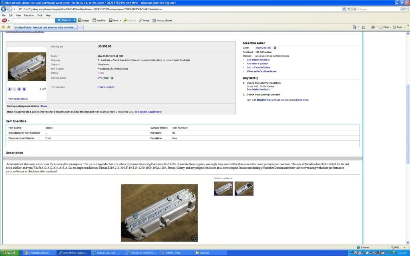Open the address bar URL history dropdown
Image resolution: width=410 pixels, height=256 pixels.
point(344,9)
